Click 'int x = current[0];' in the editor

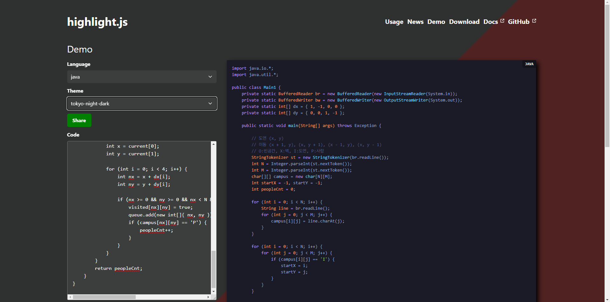point(133,146)
